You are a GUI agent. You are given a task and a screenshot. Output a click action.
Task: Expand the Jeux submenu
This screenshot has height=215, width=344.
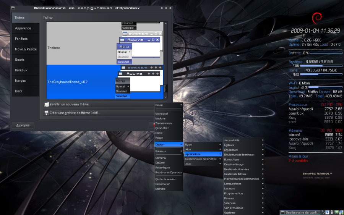pyautogui.click(x=203, y=164)
